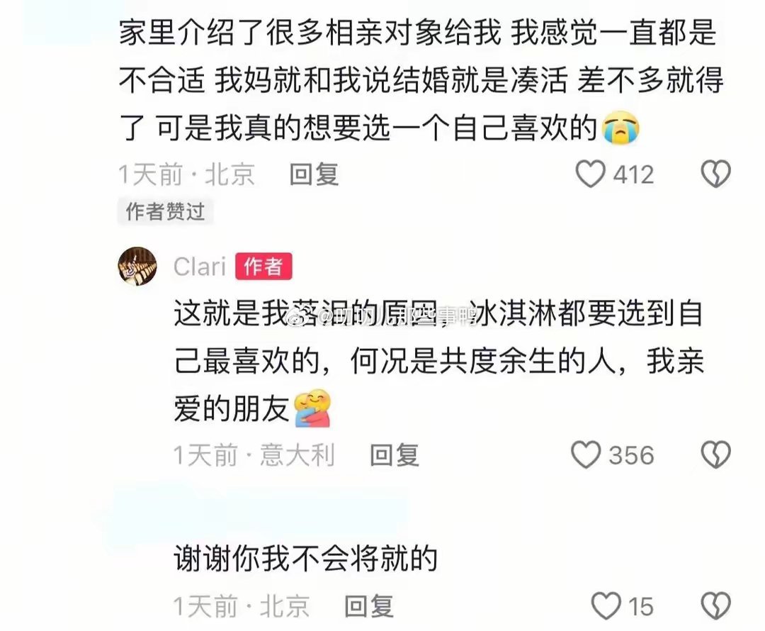This screenshot has width=765, height=631.
Task: Reply to Clari's comment from 意大利
Action: coord(395,455)
